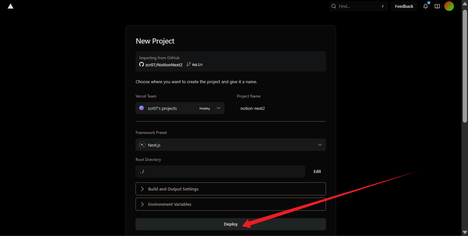
Task: Open the notifications bell
Action: point(425,6)
